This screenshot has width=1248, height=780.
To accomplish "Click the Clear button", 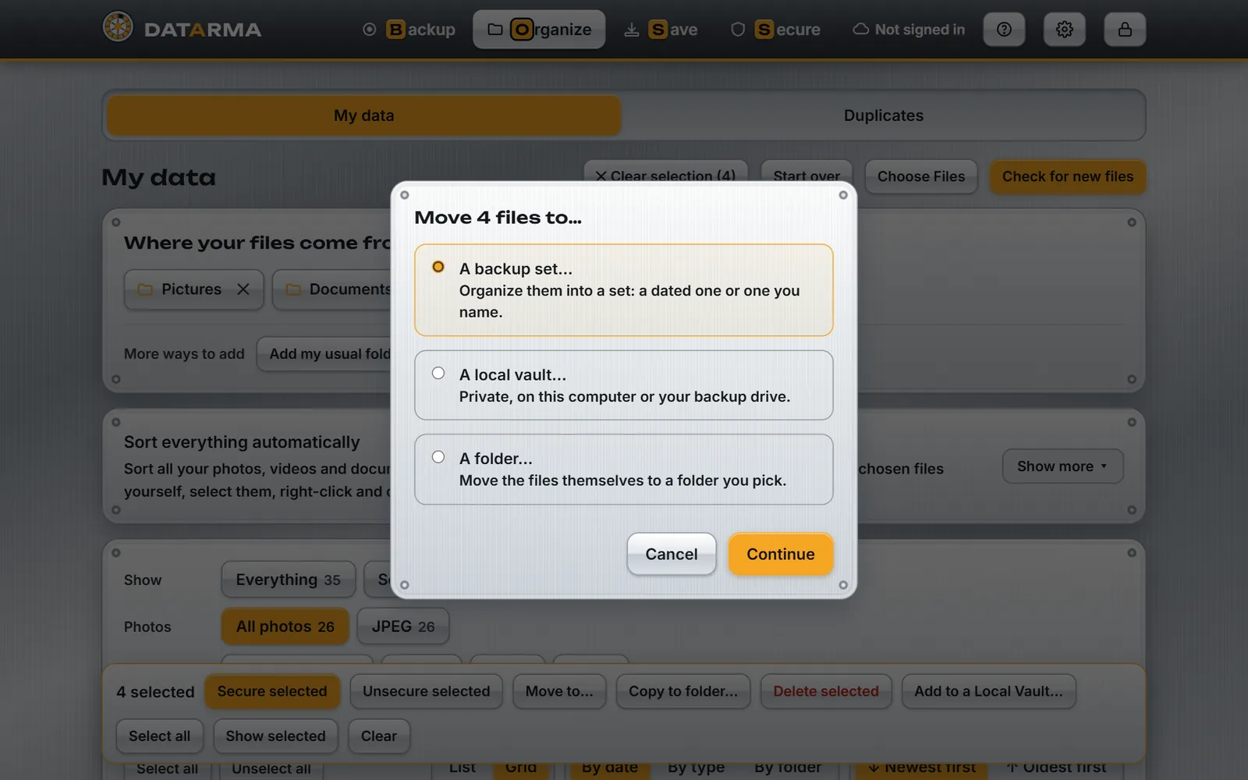I will click(379, 736).
